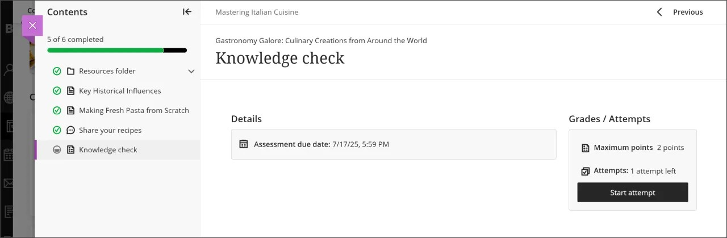
Task: Click the green completion check for Resources folder
Action: (57, 72)
